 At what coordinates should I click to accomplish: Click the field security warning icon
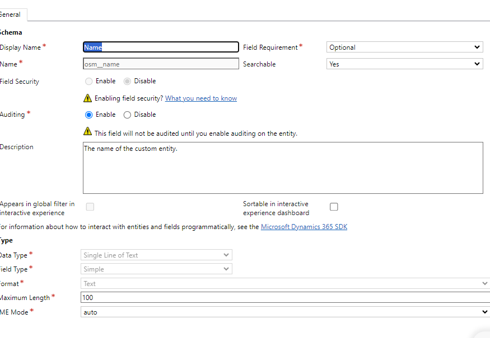[x=87, y=98]
